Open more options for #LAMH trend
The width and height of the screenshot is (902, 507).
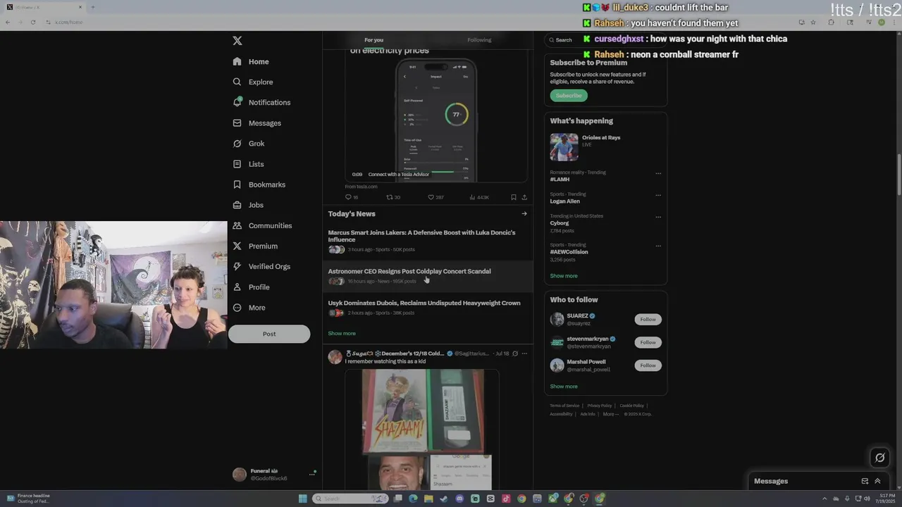658,173
